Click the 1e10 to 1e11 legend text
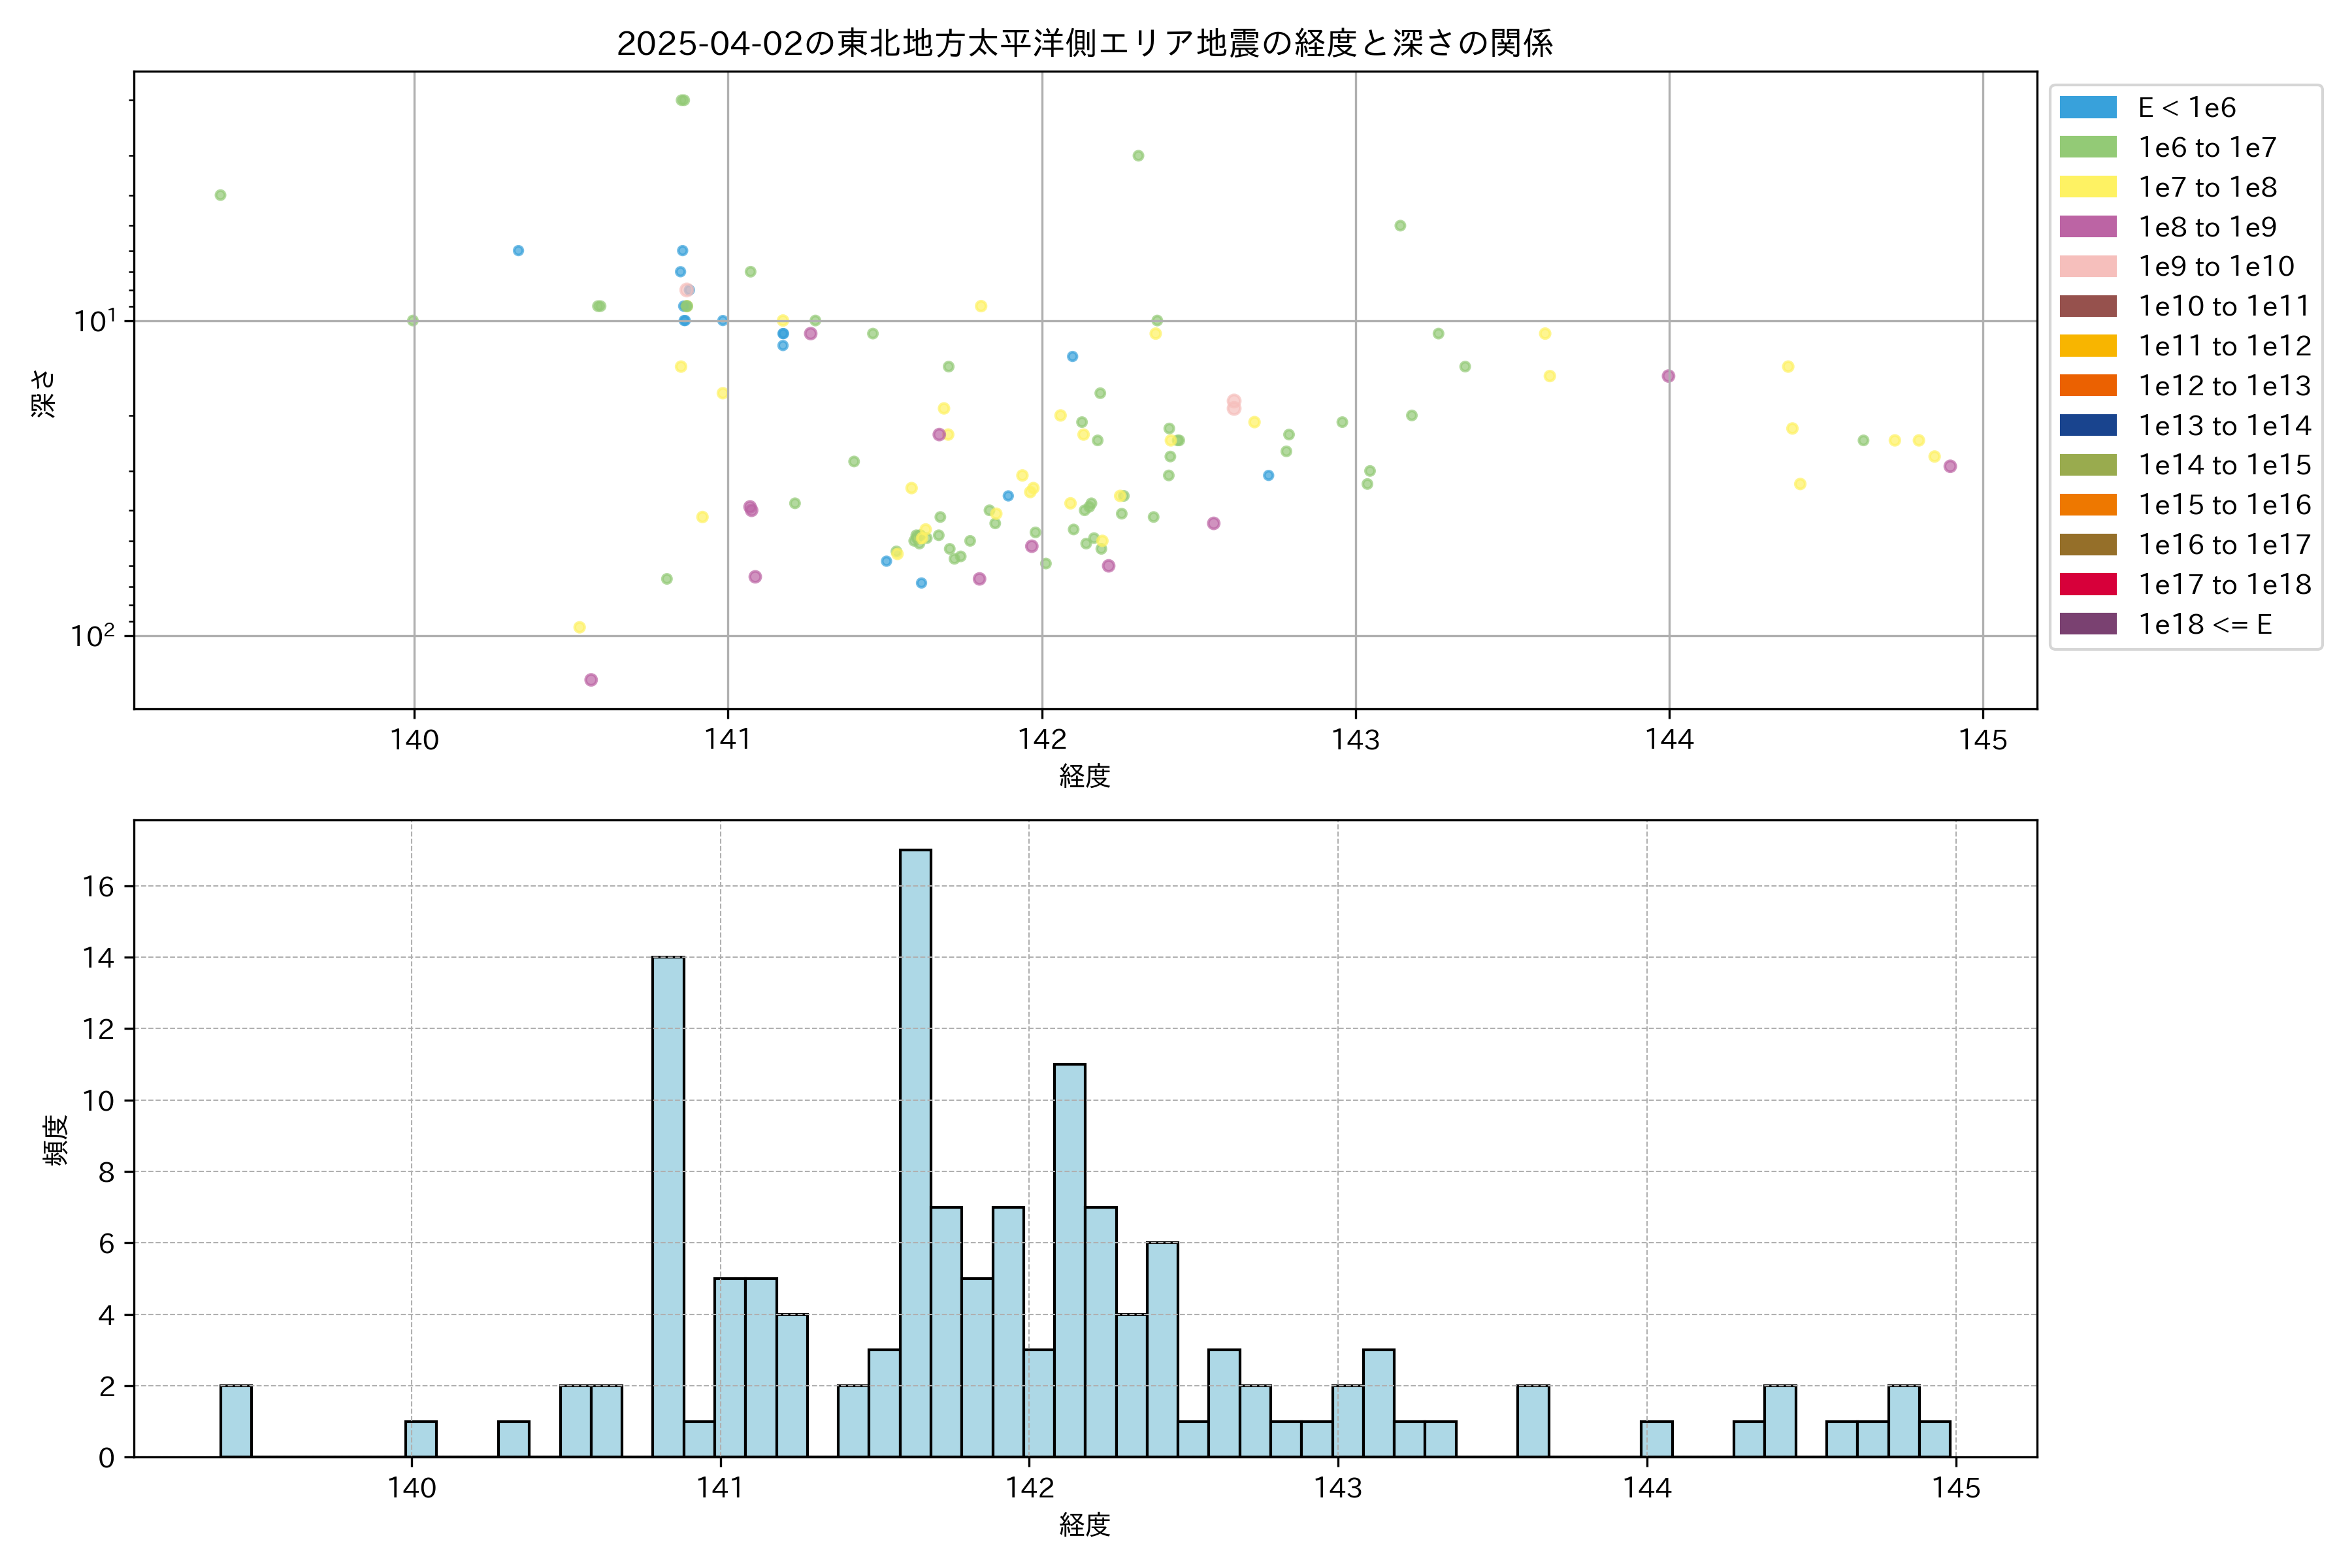 click(x=2224, y=306)
